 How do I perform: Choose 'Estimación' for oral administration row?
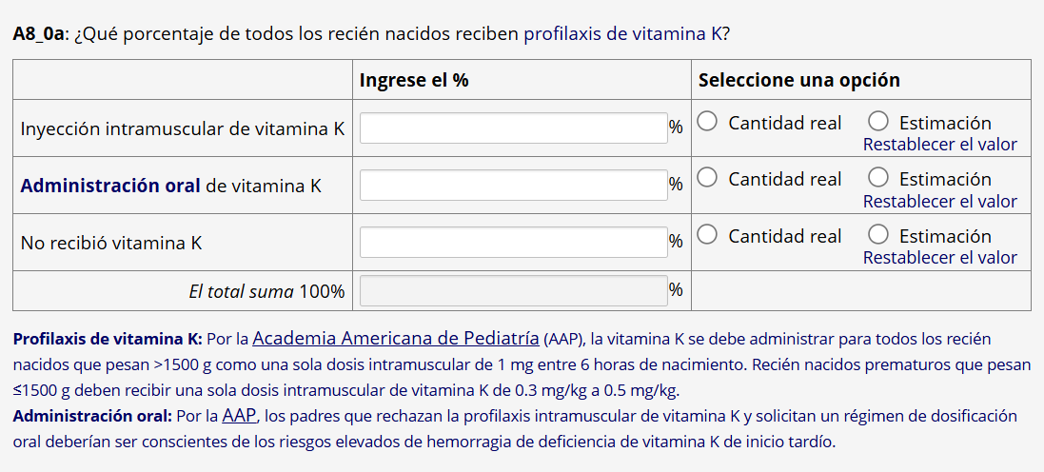click(878, 178)
